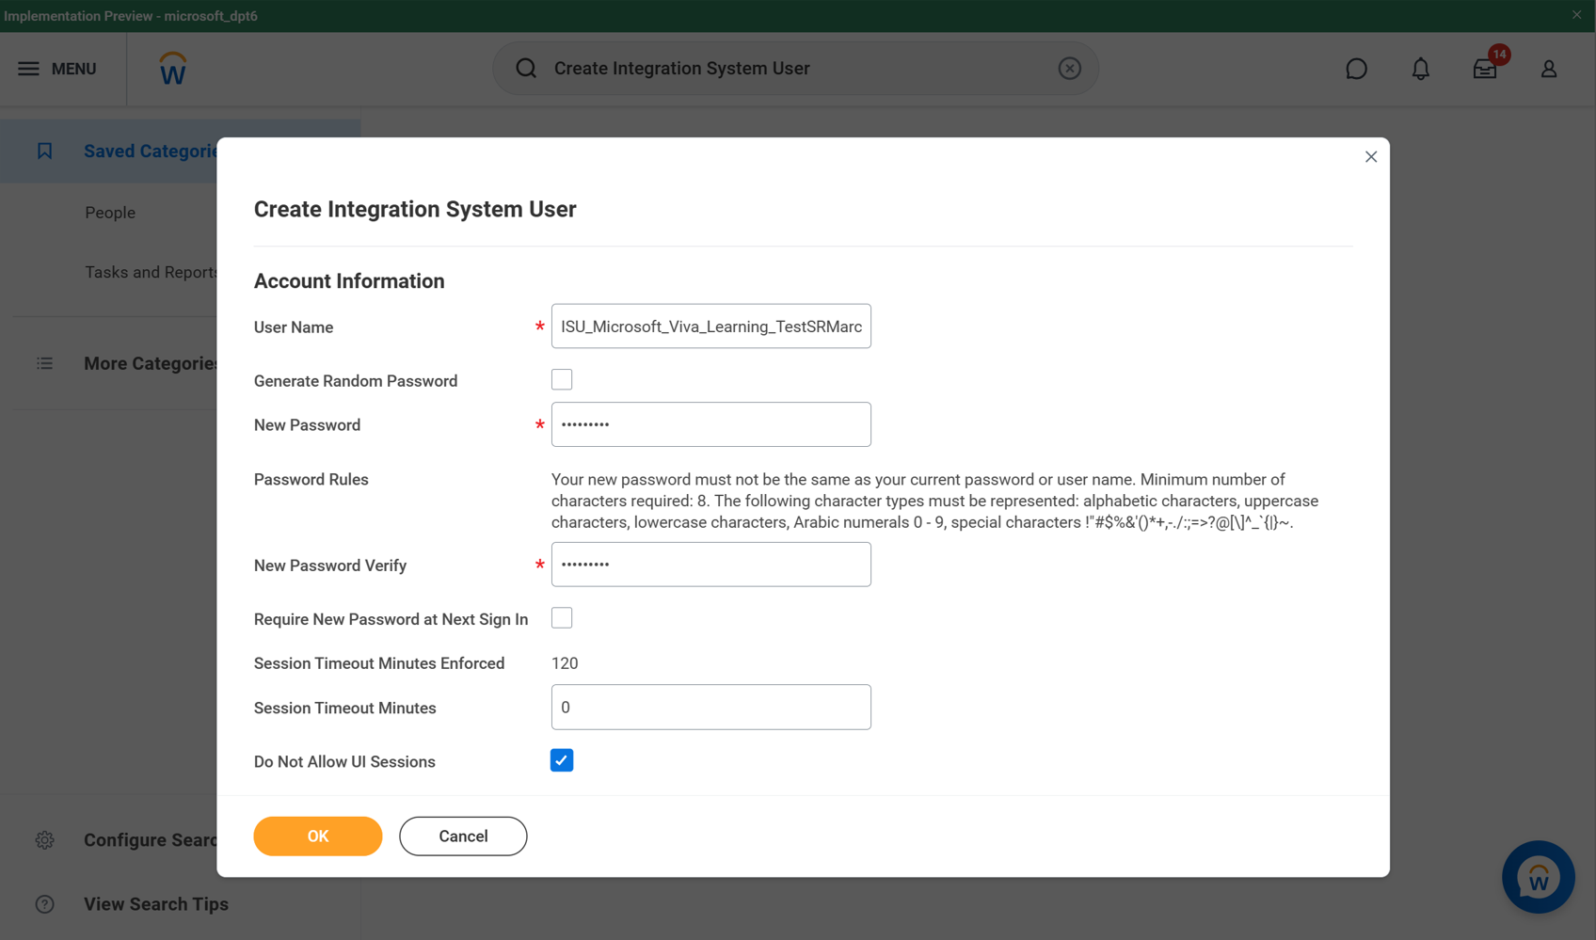Confirm with the OK button

coord(318,836)
